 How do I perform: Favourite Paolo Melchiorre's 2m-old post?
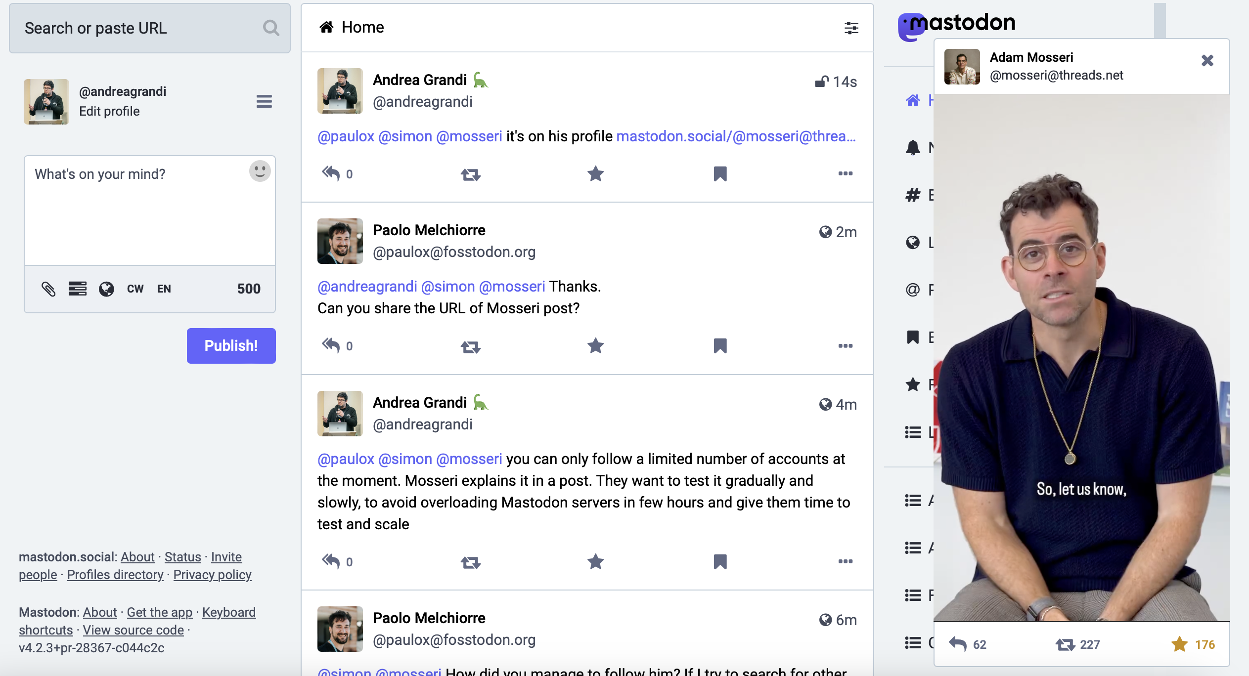pos(595,346)
